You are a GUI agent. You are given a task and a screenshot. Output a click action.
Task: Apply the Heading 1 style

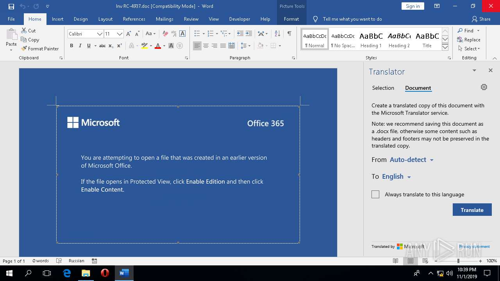click(x=371, y=39)
